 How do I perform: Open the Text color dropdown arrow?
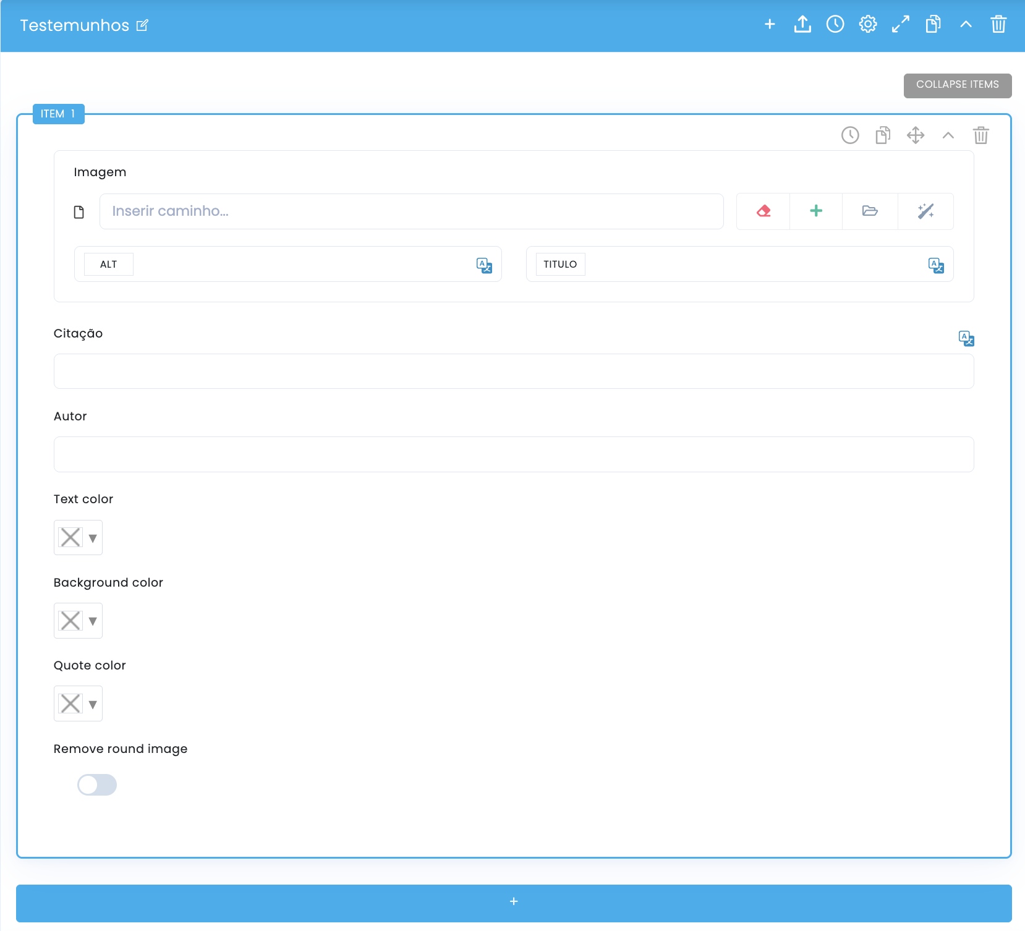pos(93,538)
